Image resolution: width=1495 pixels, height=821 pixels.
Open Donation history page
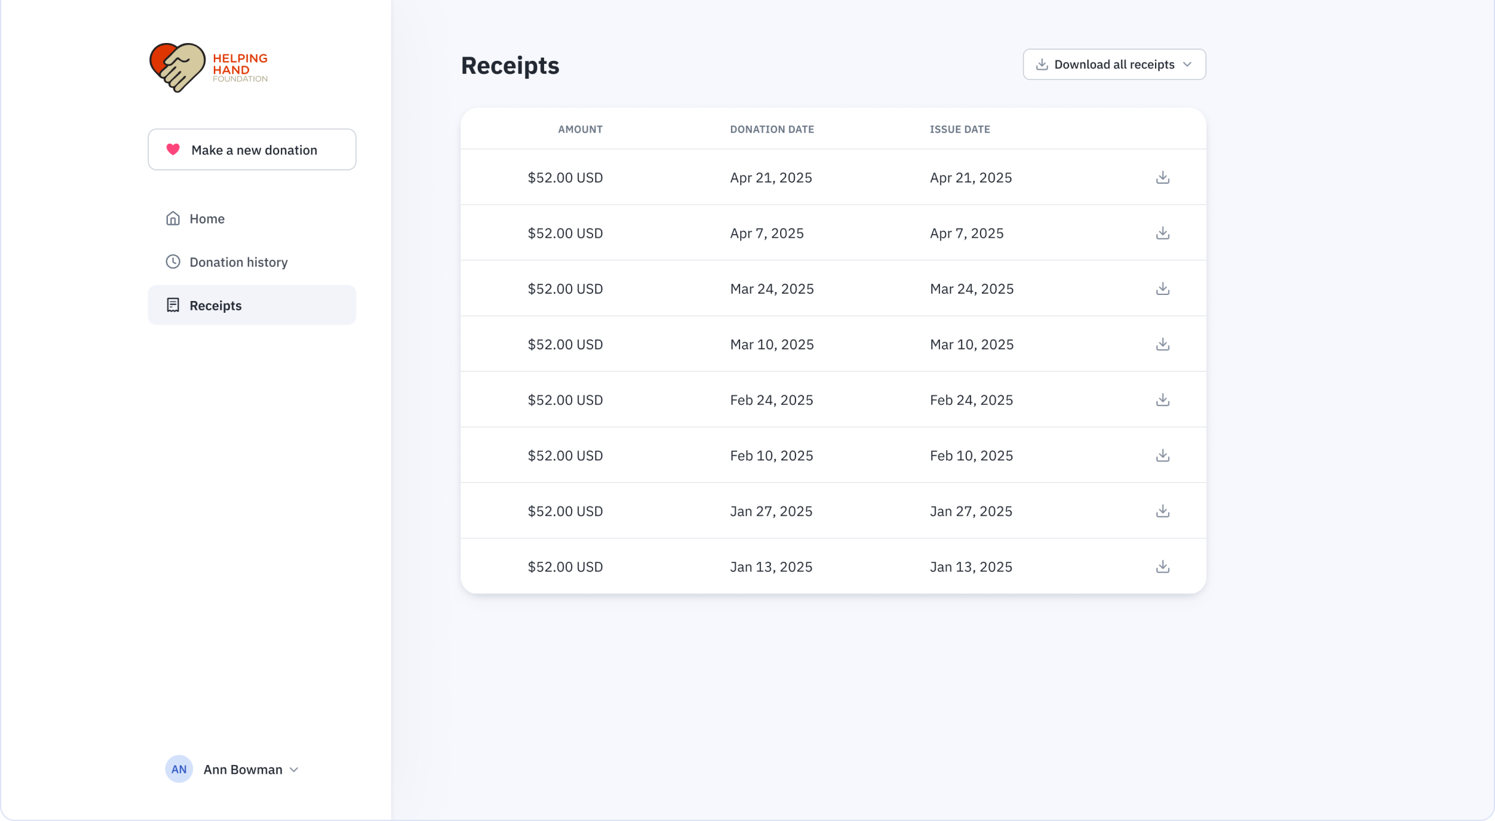[238, 262]
